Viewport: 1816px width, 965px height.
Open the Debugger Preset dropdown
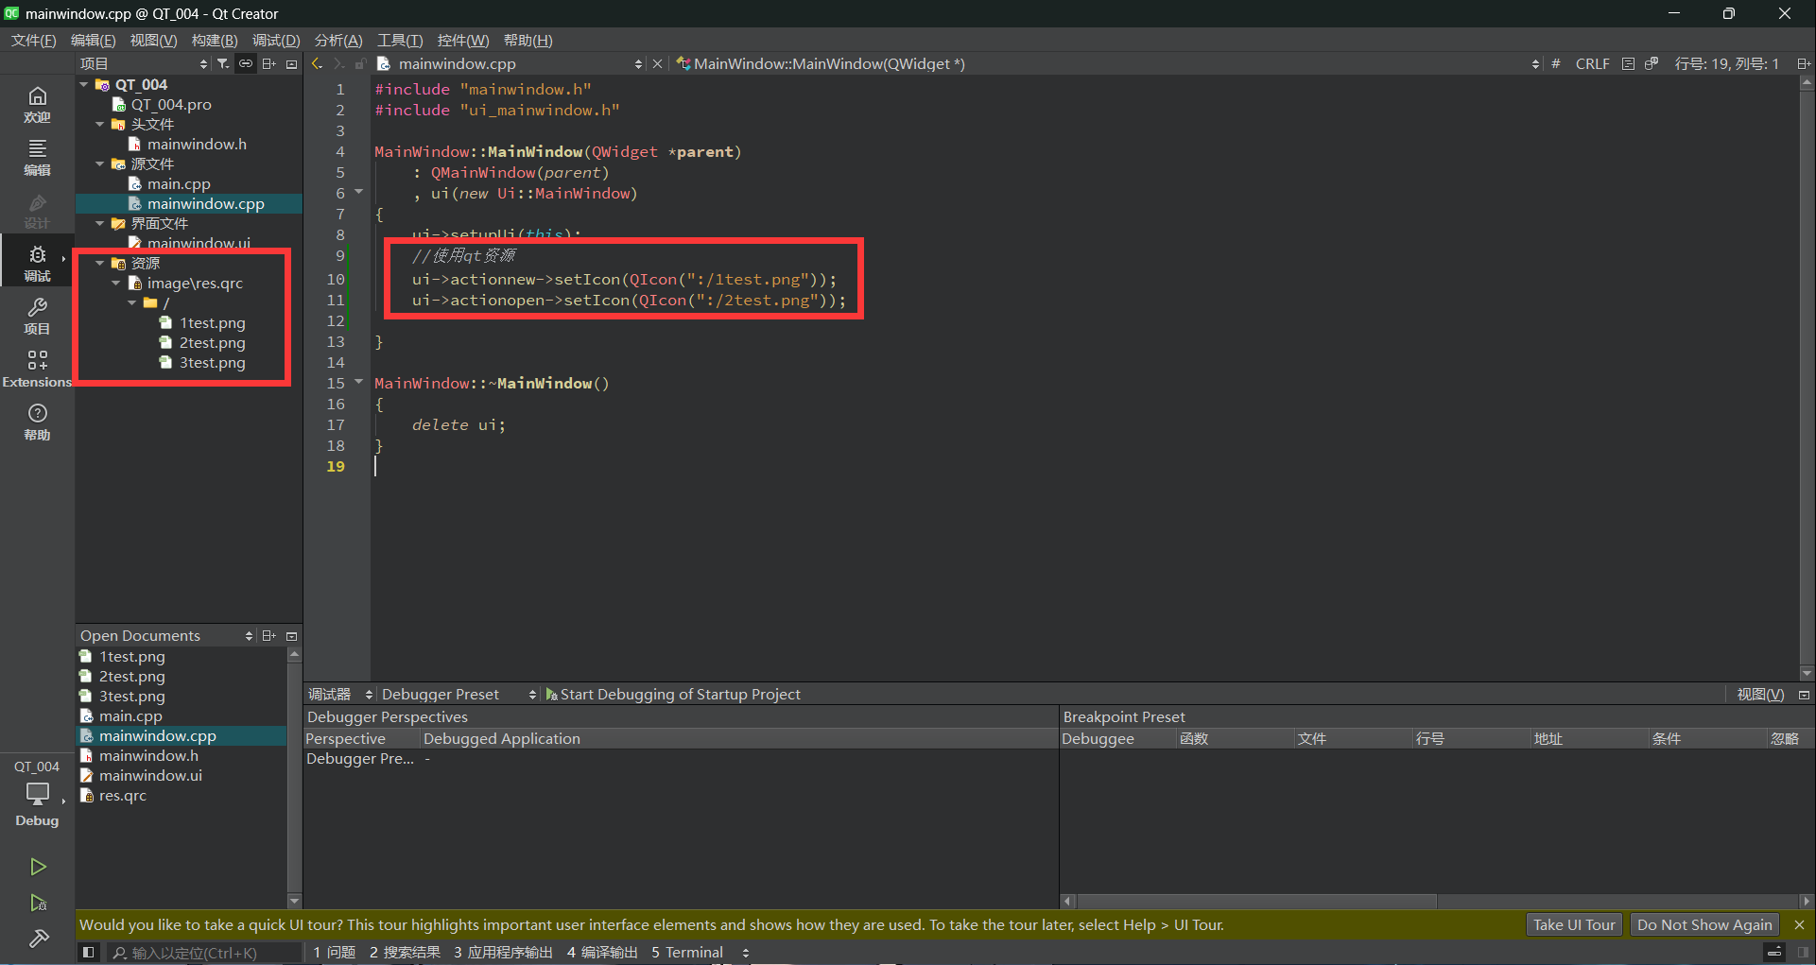coord(458,695)
